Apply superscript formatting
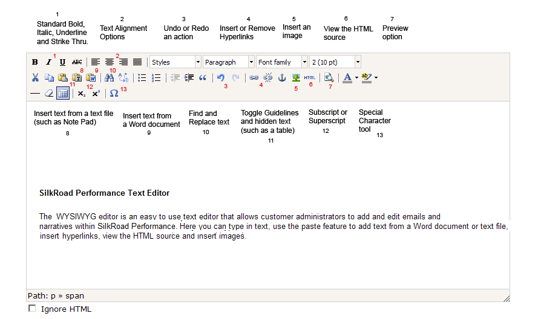The width and height of the screenshot is (538, 319). click(x=96, y=93)
